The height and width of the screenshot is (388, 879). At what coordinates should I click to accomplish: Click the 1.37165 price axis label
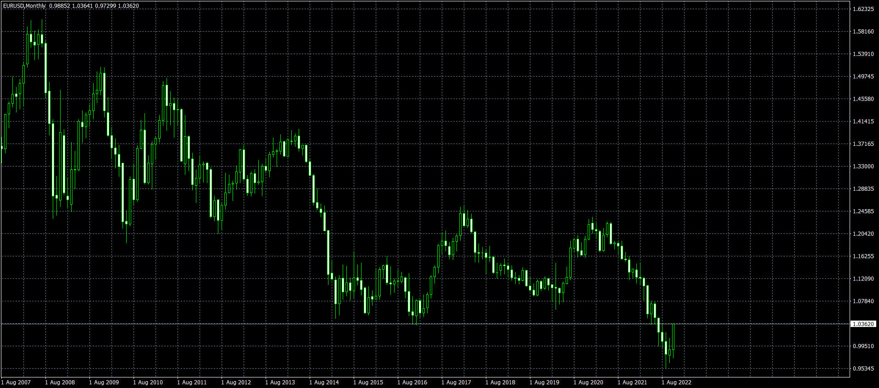(x=863, y=144)
